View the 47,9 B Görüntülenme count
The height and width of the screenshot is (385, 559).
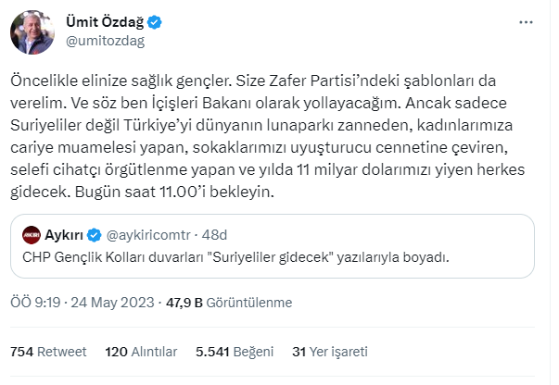(215, 303)
